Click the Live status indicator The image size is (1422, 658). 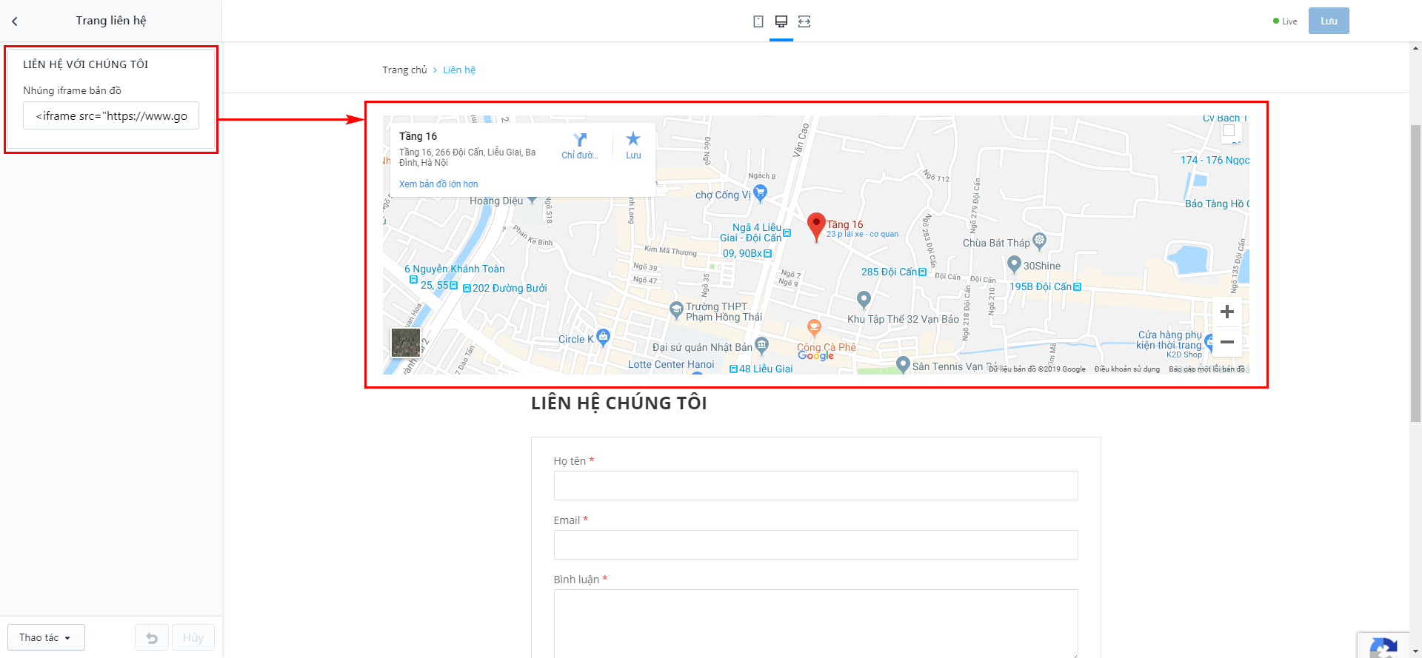pos(1285,21)
